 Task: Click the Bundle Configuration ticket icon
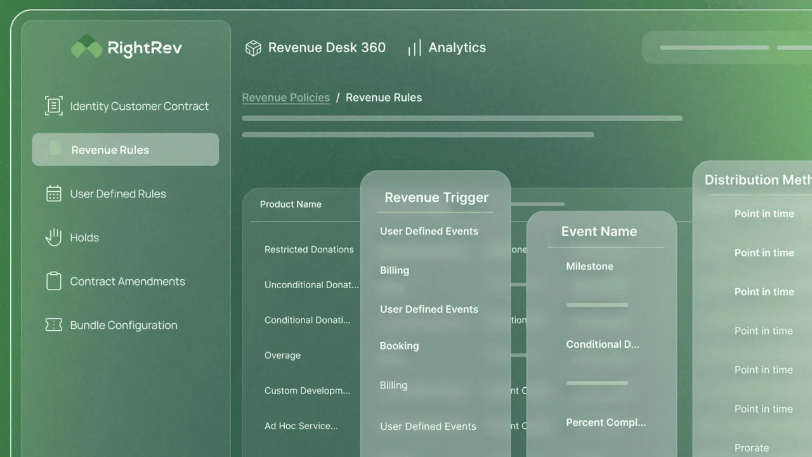[54, 325]
